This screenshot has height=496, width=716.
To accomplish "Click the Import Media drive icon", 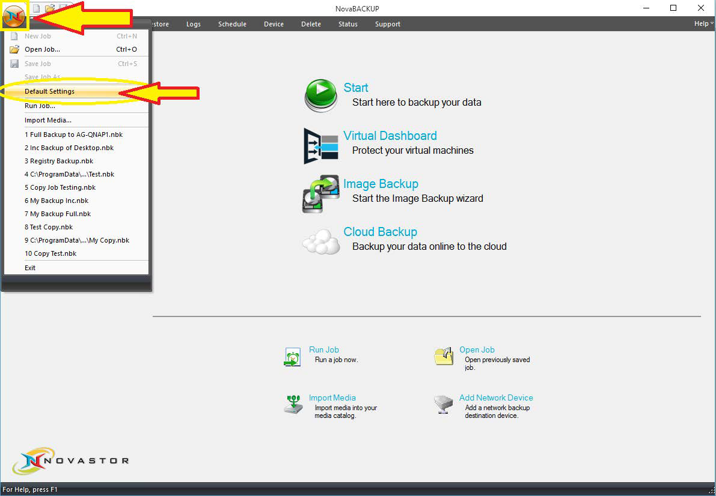I will (293, 405).
